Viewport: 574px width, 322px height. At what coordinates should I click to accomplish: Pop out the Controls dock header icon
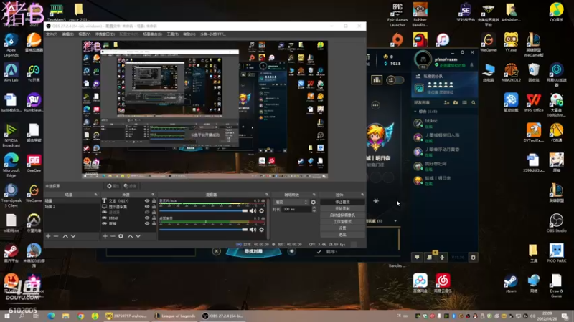(x=363, y=195)
